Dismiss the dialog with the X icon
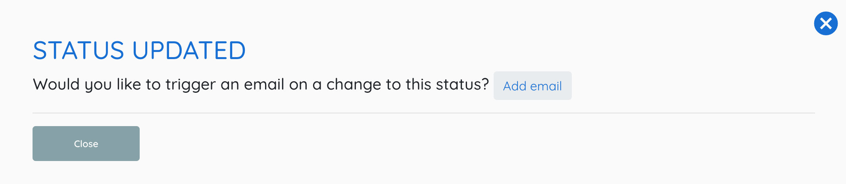The height and width of the screenshot is (184, 846). (826, 23)
